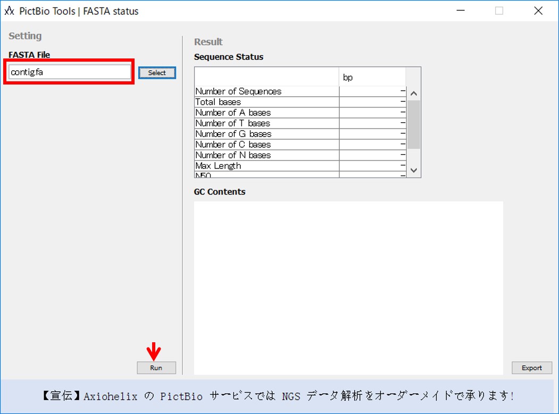Click the bp column header
This screenshot has width=559, height=414.
[x=372, y=78]
